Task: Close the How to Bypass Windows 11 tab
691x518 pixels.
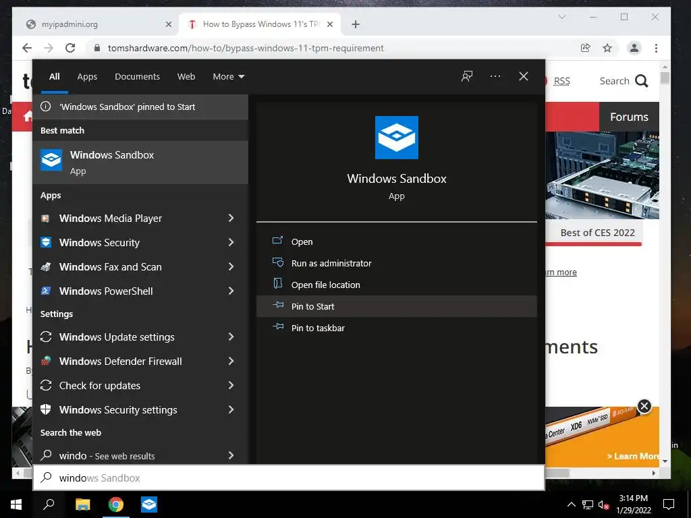Action: (329, 24)
